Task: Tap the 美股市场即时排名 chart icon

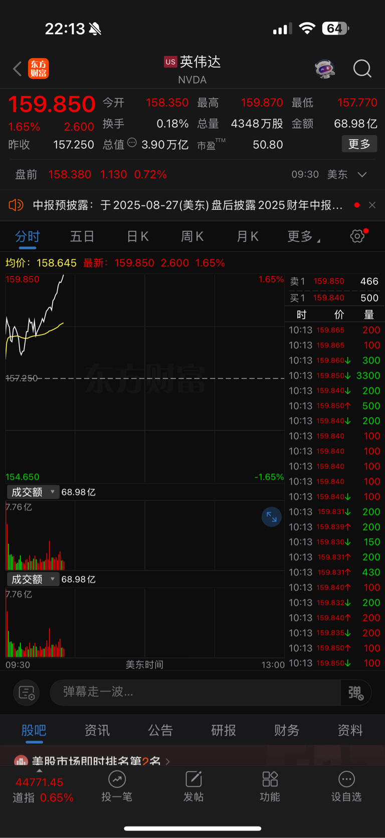Action: coord(21,761)
